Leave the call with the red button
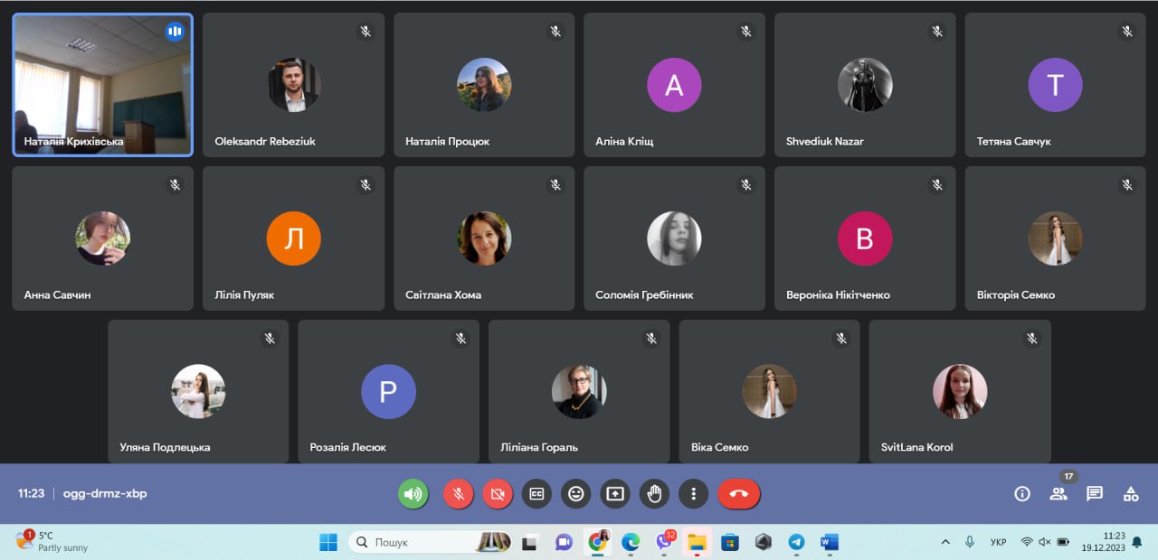Image resolution: width=1158 pixels, height=560 pixels. coord(738,493)
